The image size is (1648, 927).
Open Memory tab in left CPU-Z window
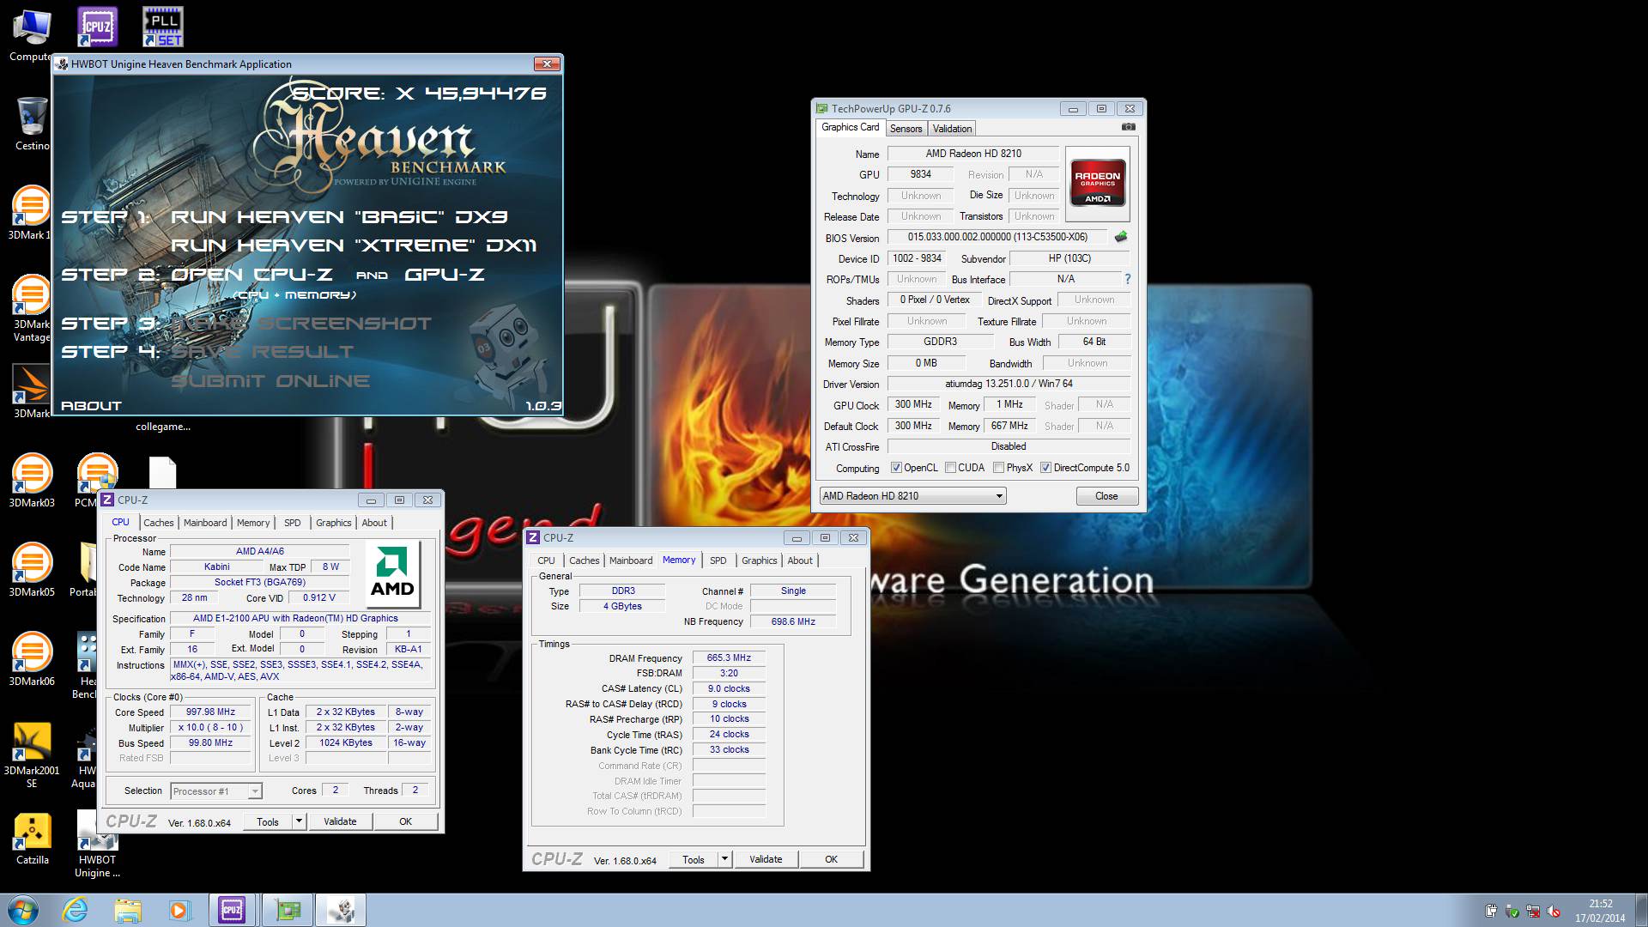click(x=253, y=523)
